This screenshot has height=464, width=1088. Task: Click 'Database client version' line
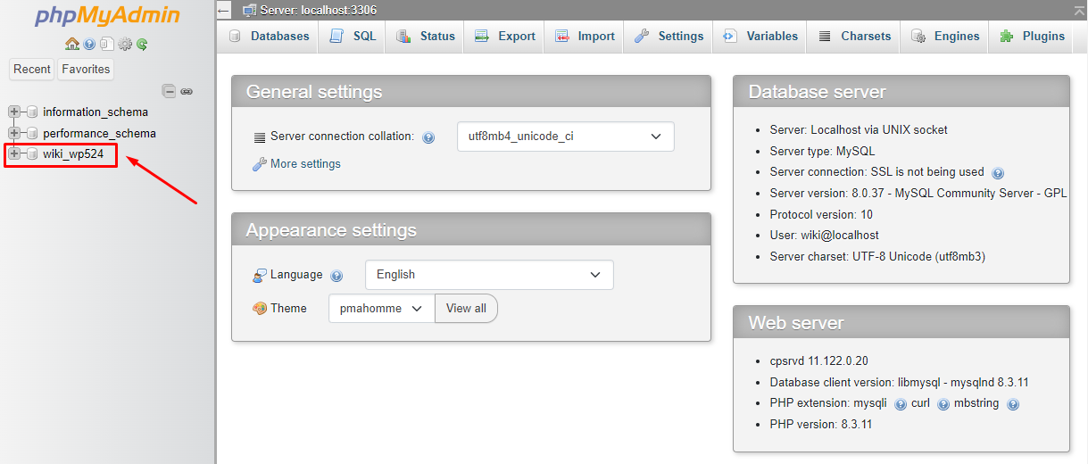[899, 383]
